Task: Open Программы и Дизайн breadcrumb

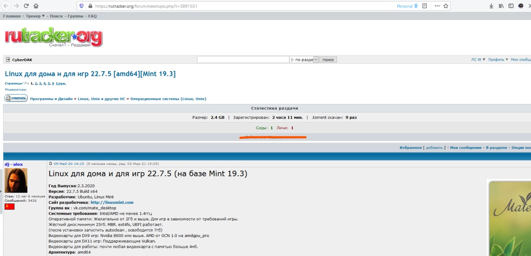Action: coord(51,99)
